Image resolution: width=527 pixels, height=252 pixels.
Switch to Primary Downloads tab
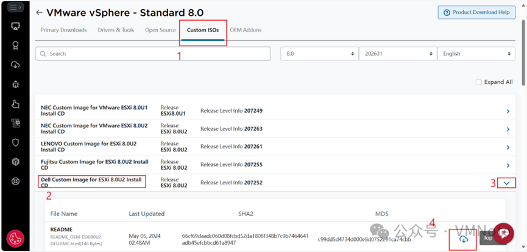(63, 30)
